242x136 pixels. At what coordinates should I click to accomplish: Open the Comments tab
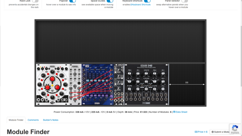point(33,120)
